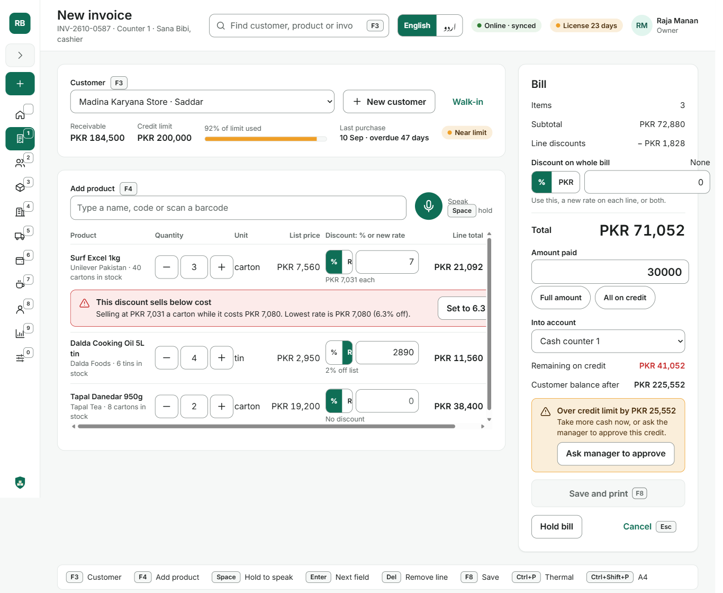The height and width of the screenshot is (593, 723).
Task: Click the Amount paid input field
Action: click(610, 272)
